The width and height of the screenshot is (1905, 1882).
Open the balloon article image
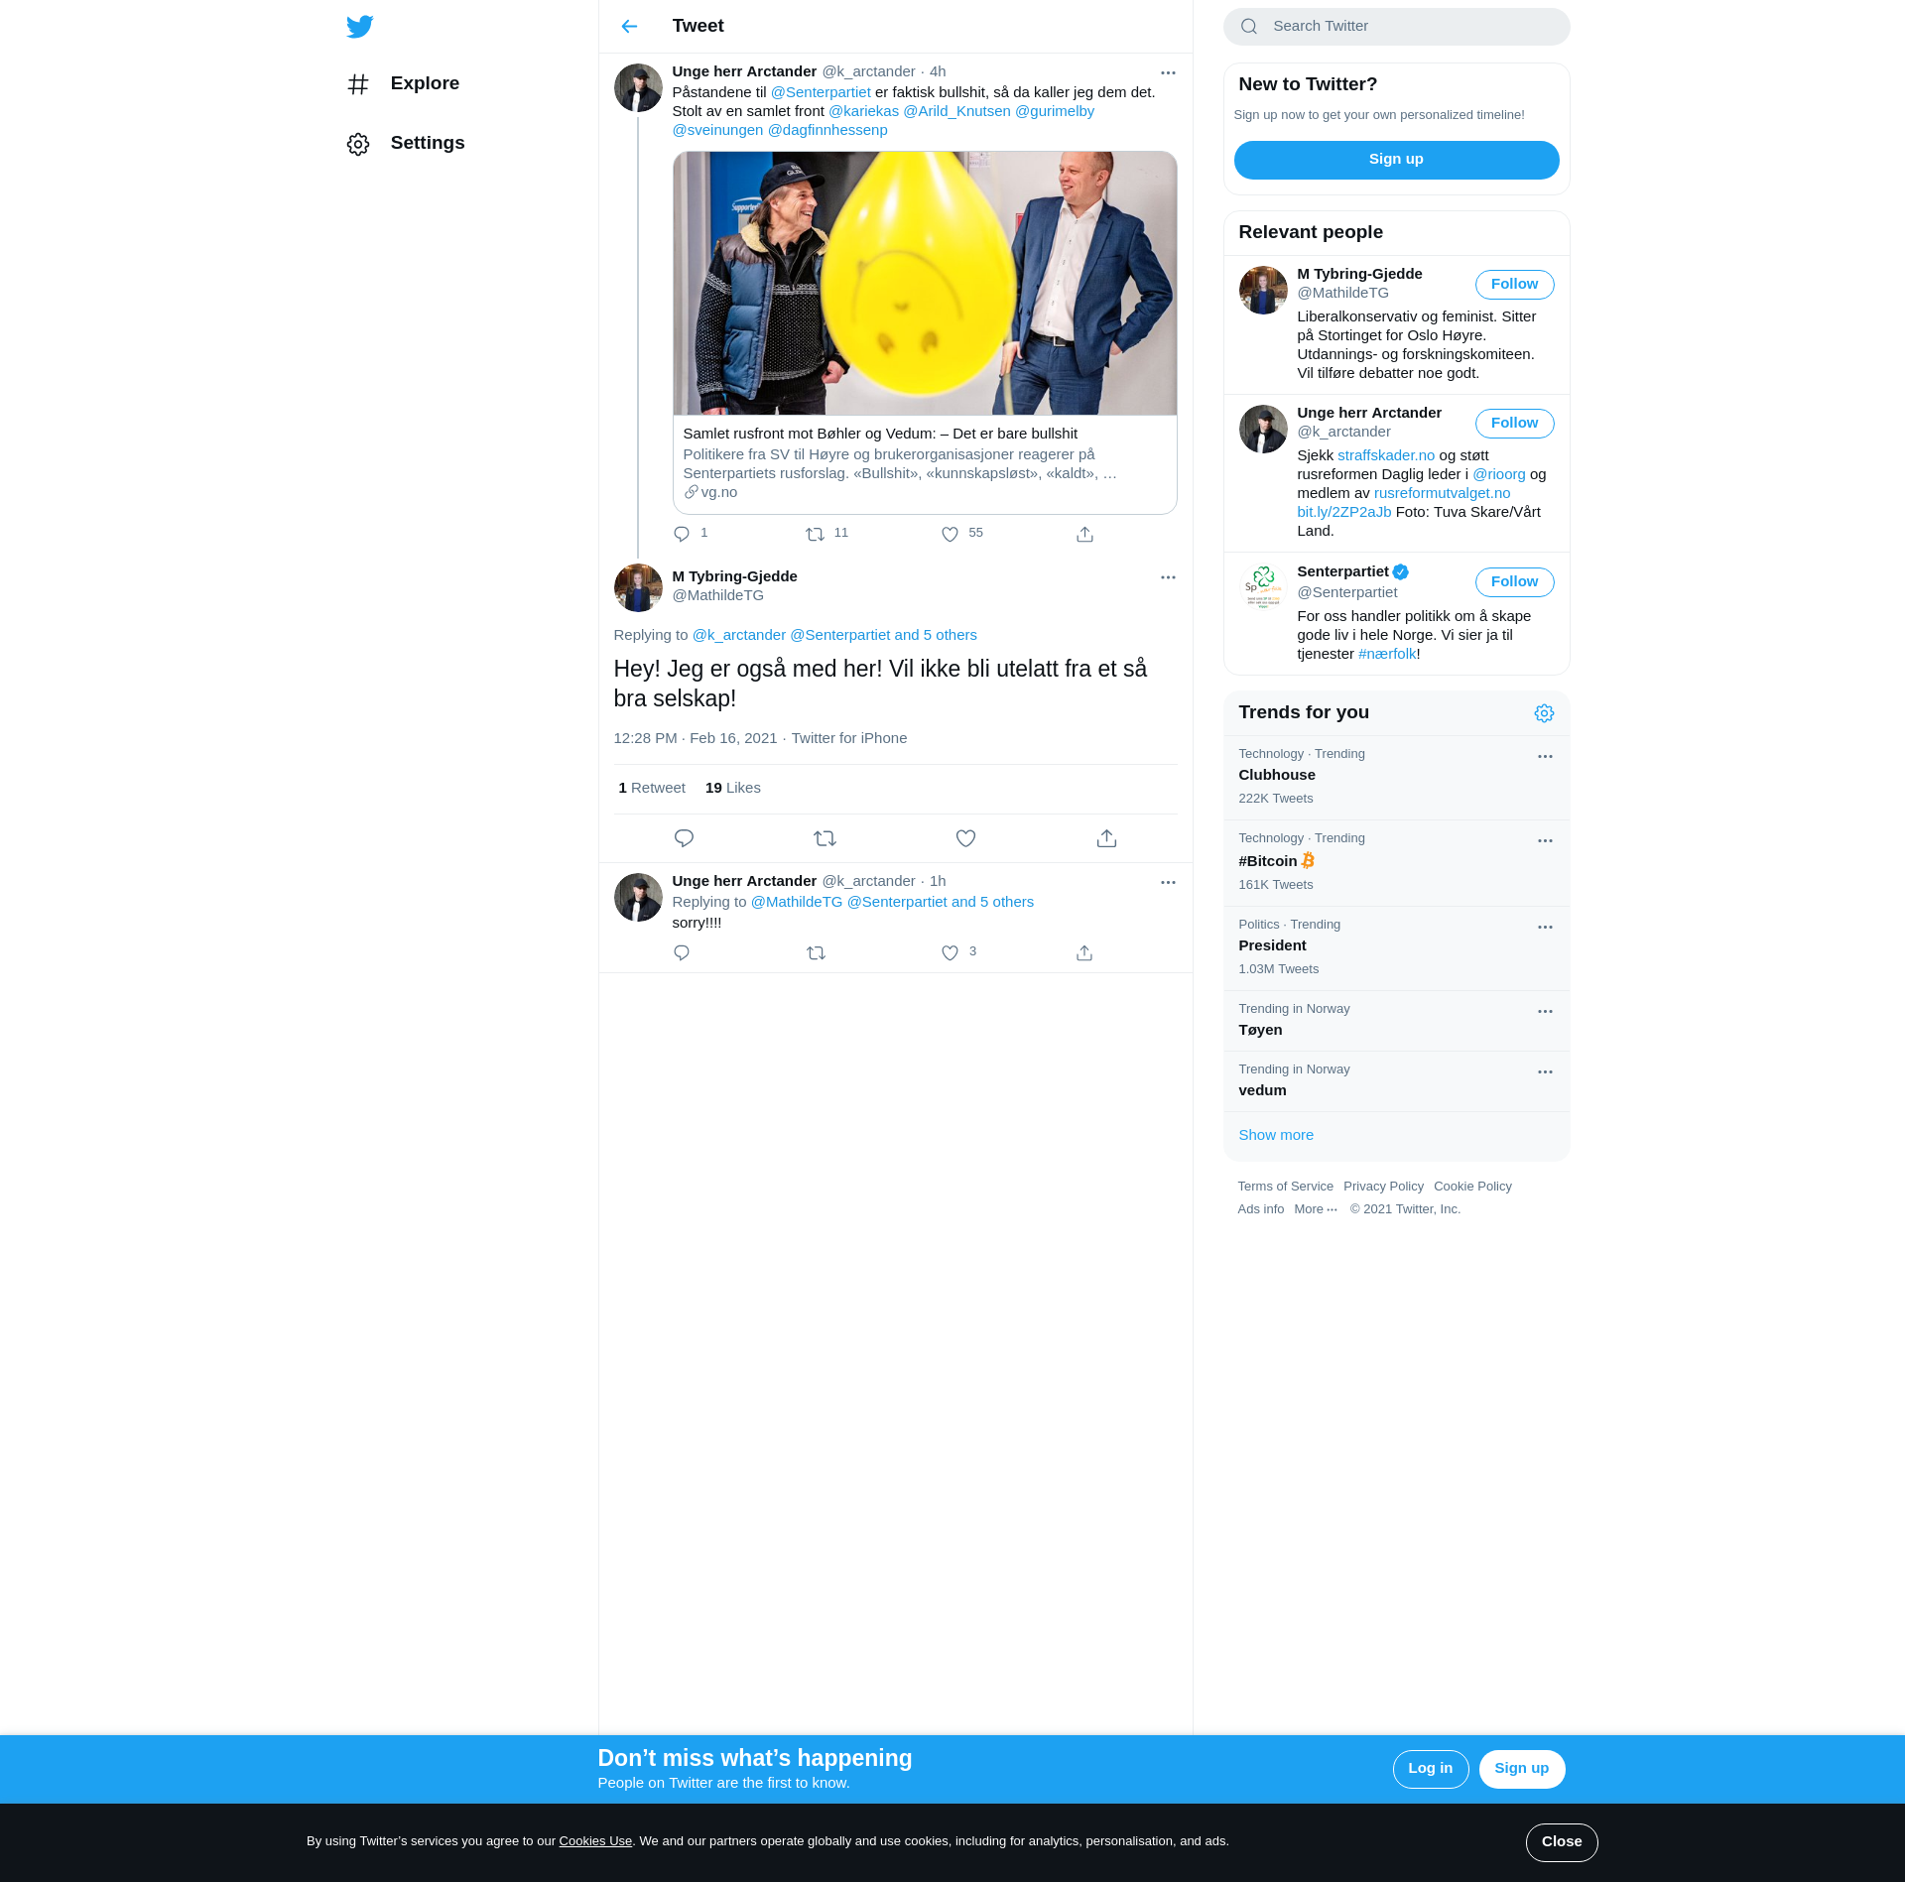coord(925,283)
